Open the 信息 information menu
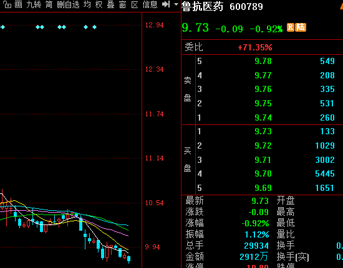The height and width of the screenshot is (268, 343). 150,4
